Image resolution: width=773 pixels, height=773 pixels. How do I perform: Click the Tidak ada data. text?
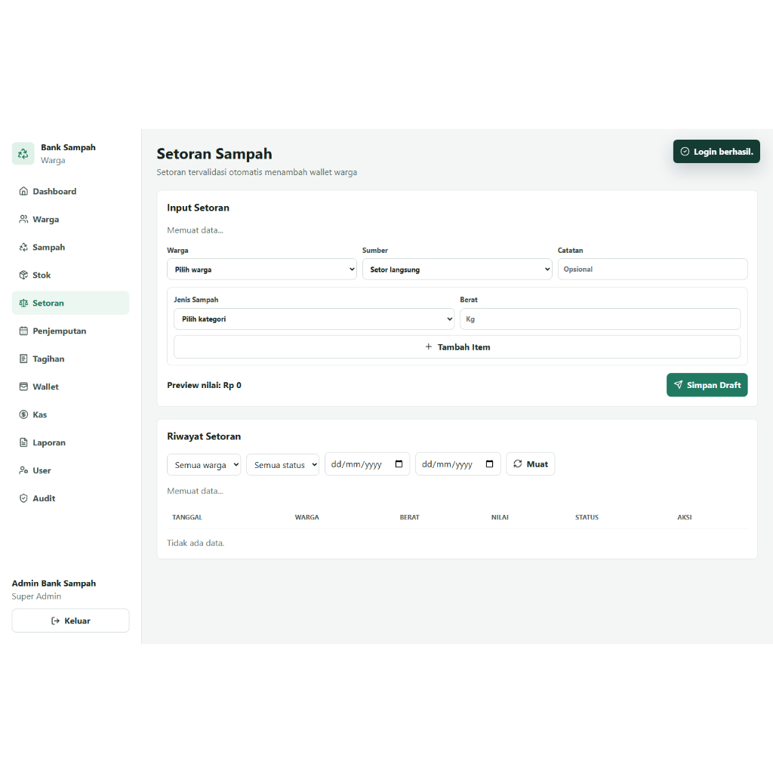(x=196, y=543)
